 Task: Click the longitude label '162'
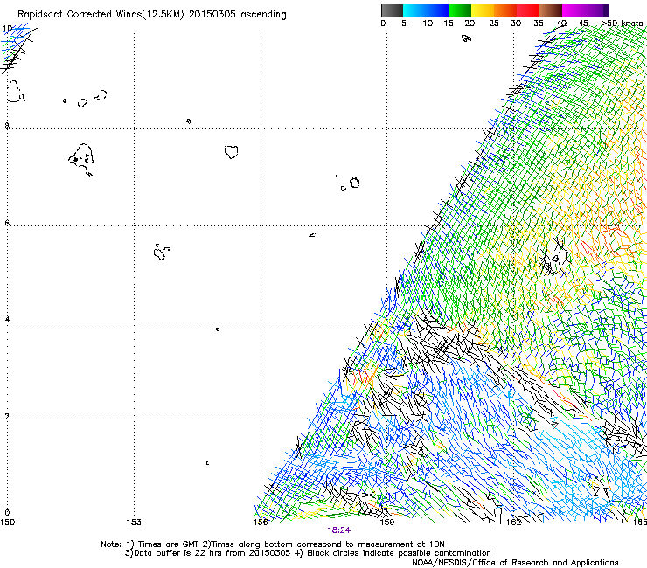[514, 523]
